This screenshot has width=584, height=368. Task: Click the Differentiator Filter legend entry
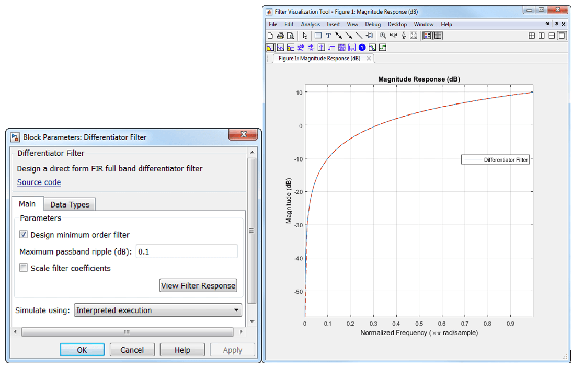click(x=496, y=160)
